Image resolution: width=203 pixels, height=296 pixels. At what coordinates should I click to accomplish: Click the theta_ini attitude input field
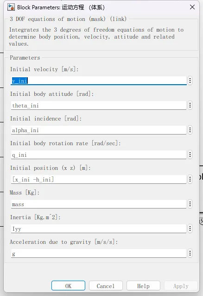[99, 105]
